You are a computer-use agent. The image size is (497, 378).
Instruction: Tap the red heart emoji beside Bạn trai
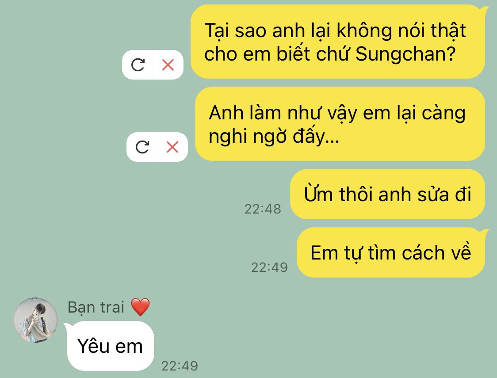coord(141,307)
